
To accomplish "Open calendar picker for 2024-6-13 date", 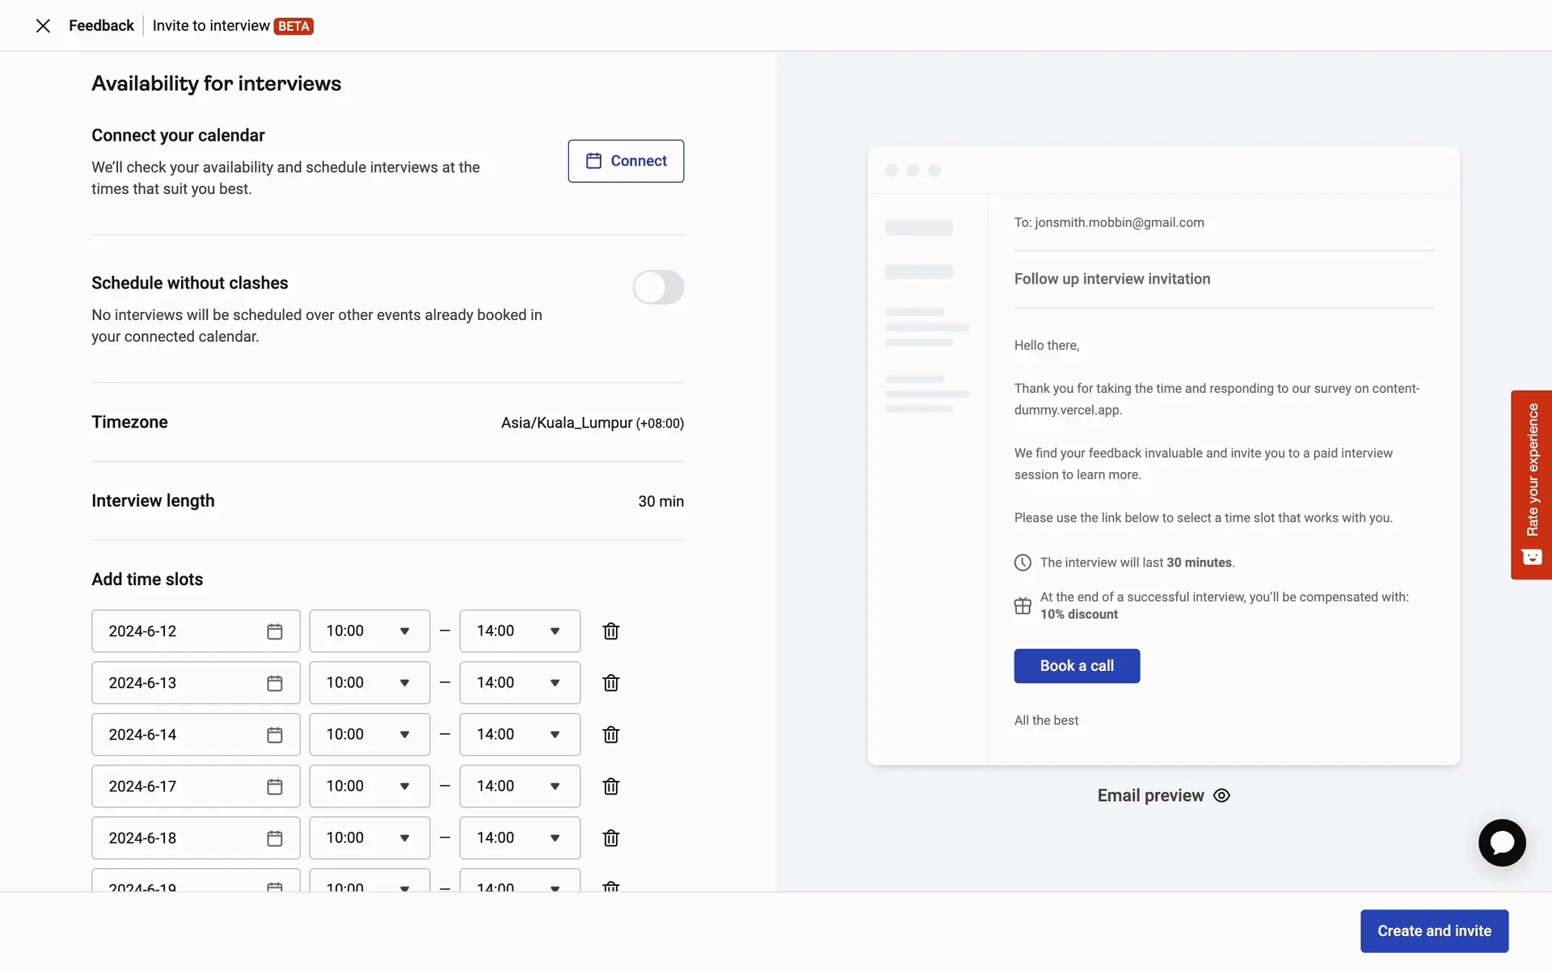I will click(275, 683).
